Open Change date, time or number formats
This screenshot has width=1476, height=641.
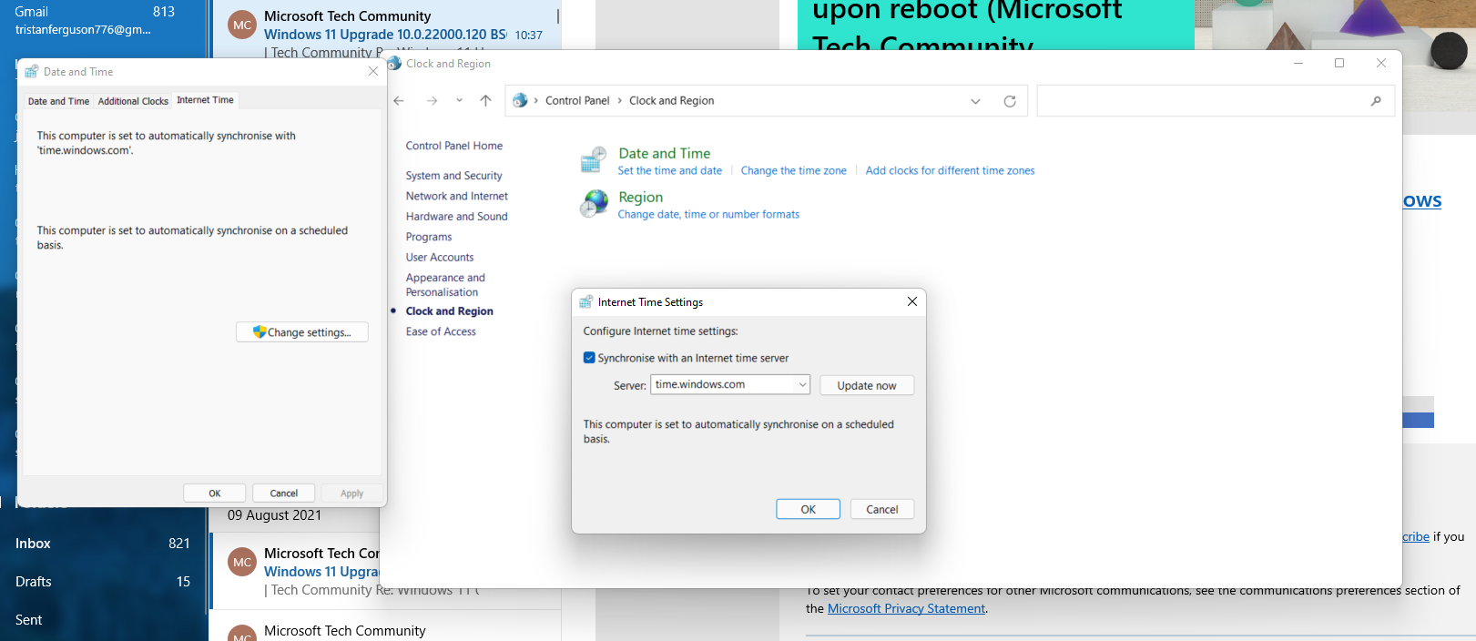(708, 215)
